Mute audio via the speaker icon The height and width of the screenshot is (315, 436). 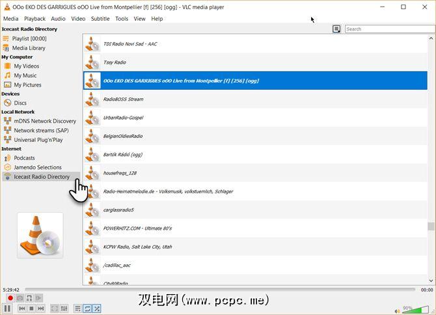pyautogui.click(x=397, y=309)
